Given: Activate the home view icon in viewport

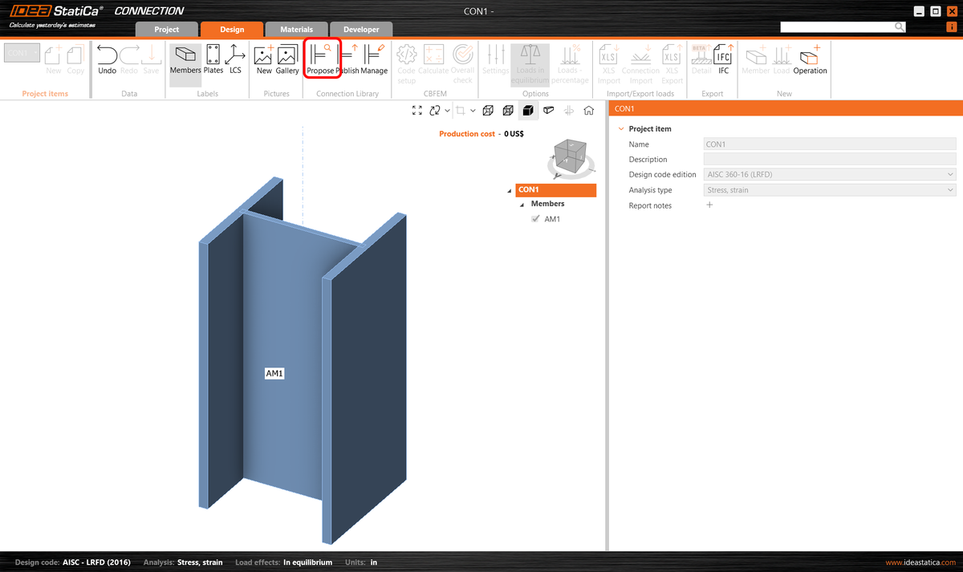Looking at the screenshot, I should pyautogui.click(x=588, y=110).
